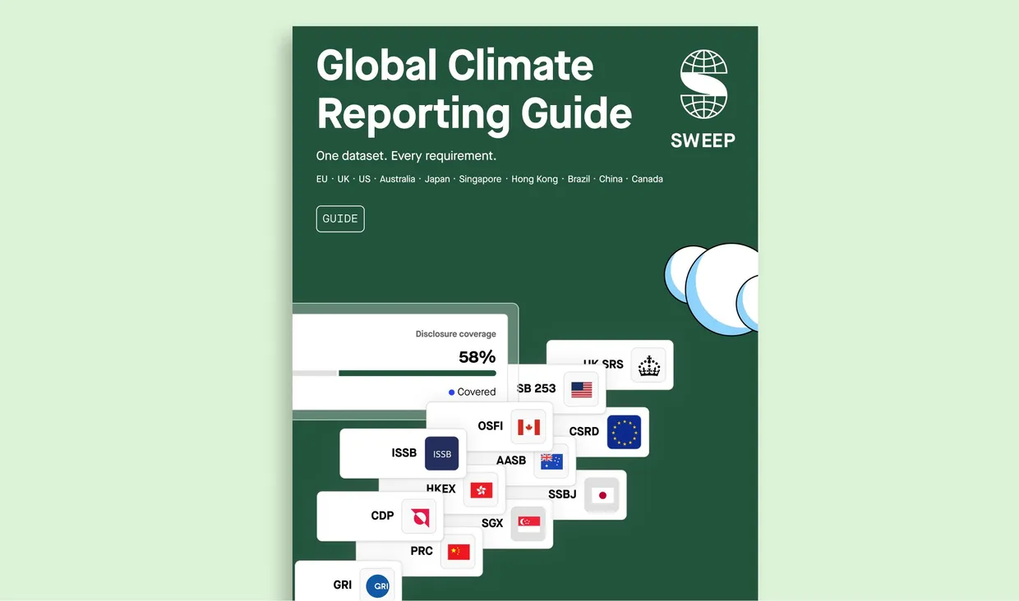Click the 58% coverage value
Image resolution: width=1019 pixels, height=601 pixels.
click(477, 356)
